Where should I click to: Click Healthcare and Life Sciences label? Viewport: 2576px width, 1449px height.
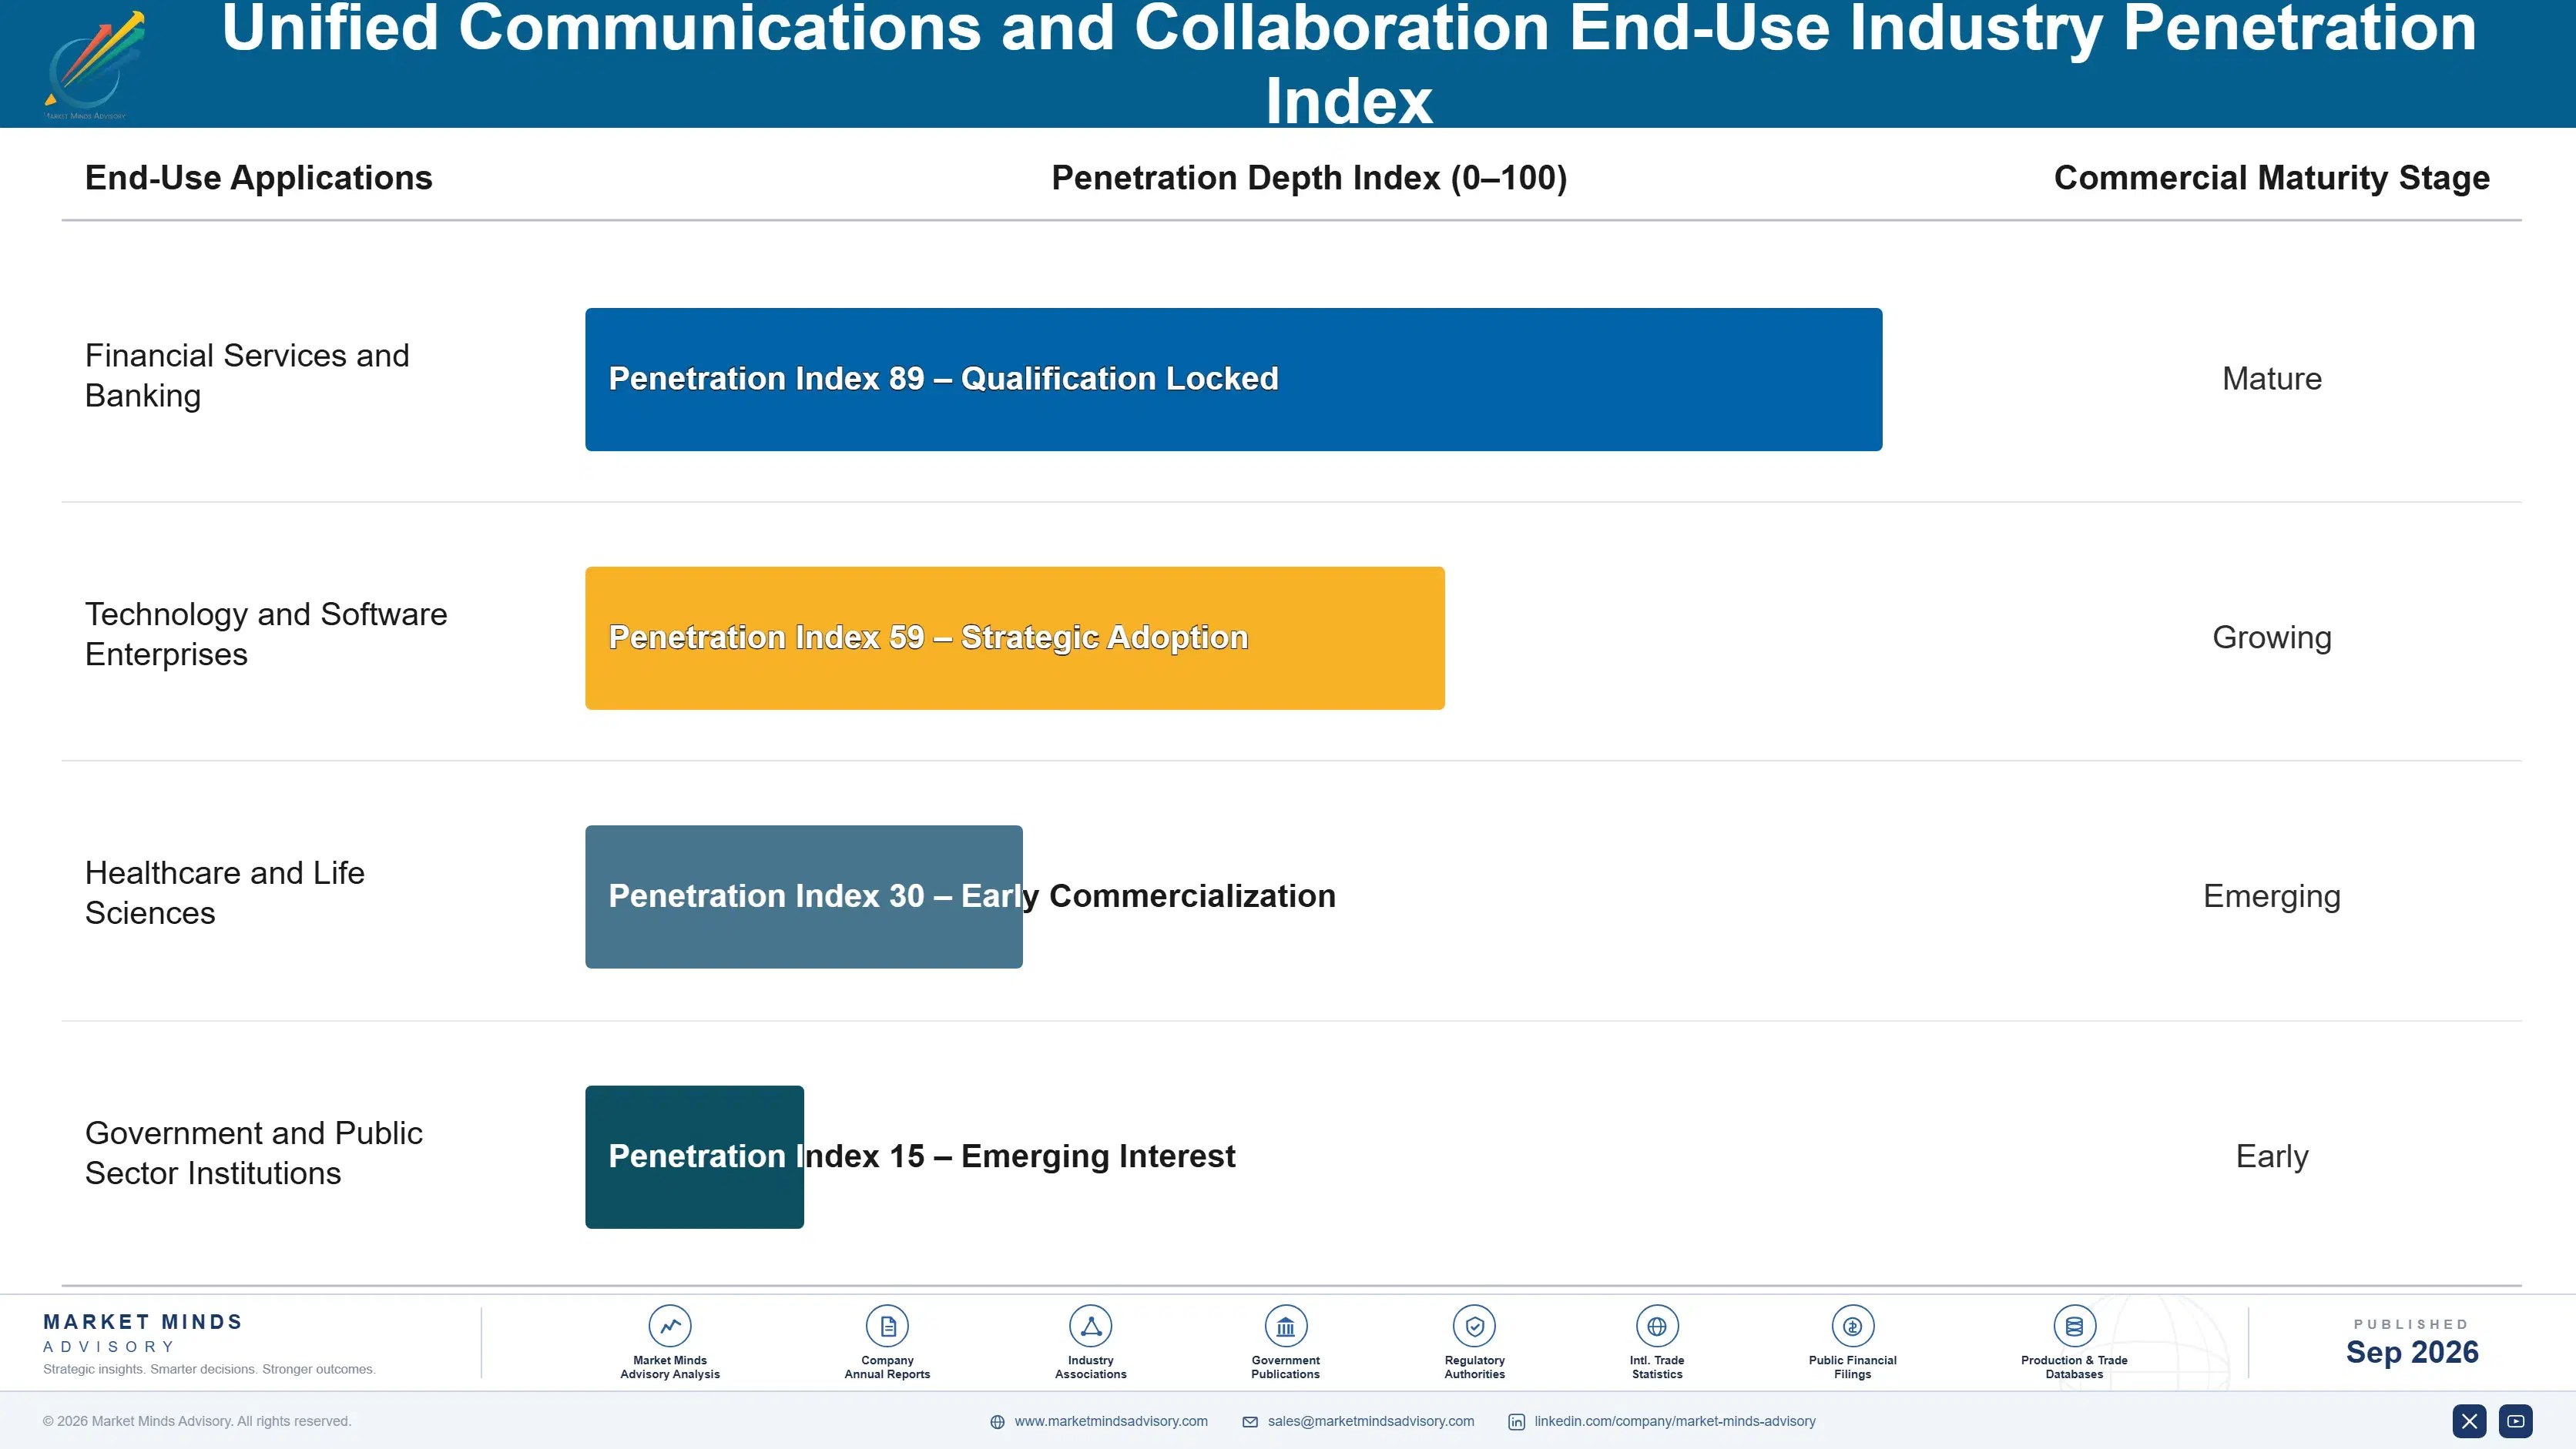pyautogui.click(x=224, y=892)
